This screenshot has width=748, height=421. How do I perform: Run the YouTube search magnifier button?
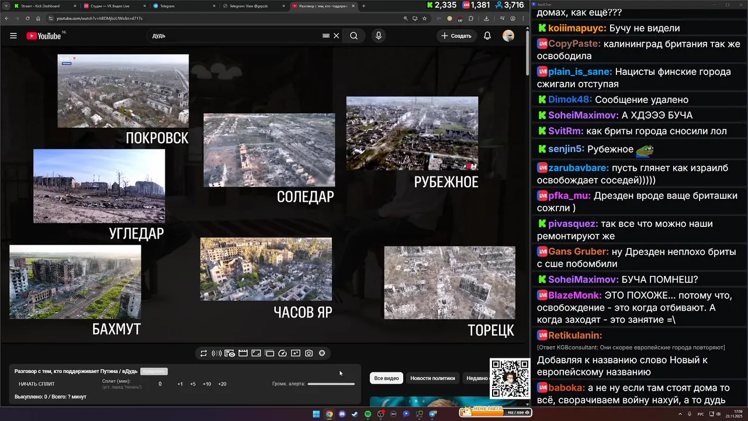[354, 36]
